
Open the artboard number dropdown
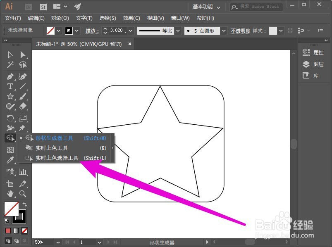point(99,242)
